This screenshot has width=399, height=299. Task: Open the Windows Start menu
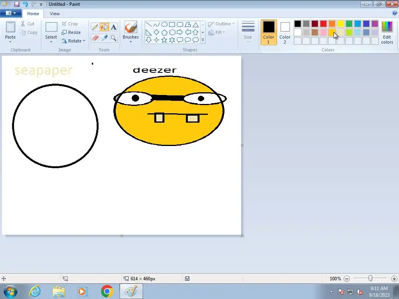11,291
